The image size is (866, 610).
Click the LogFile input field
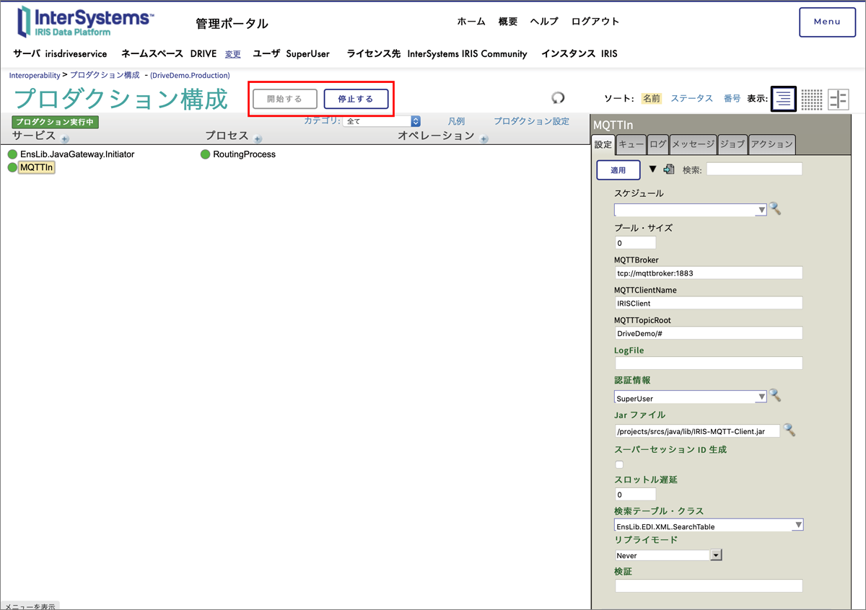[709, 363]
